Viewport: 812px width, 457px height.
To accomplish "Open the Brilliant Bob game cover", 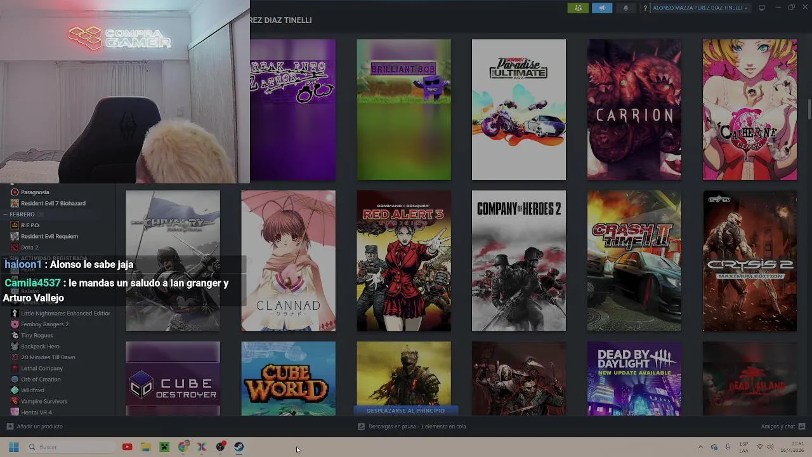I will (x=403, y=110).
